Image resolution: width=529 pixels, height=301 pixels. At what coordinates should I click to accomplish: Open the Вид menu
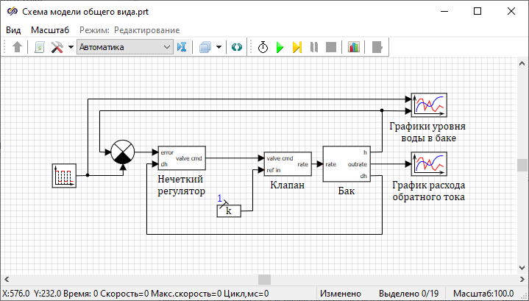[x=14, y=29]
